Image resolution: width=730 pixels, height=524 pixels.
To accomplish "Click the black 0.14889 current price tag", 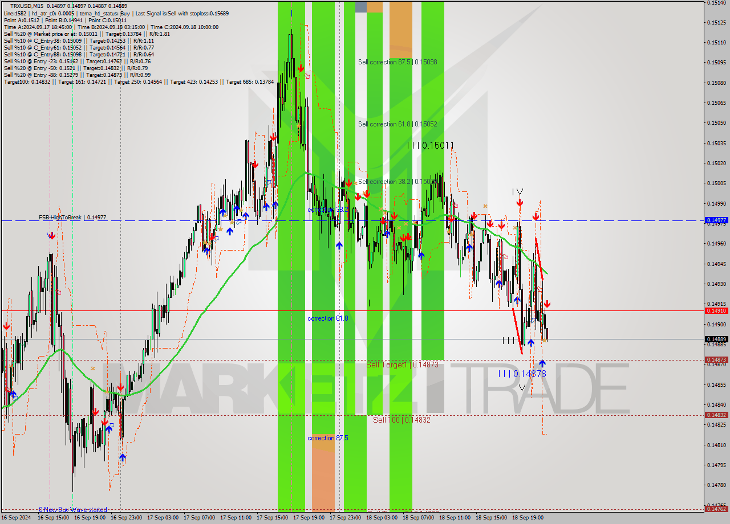I will (716, 339).
